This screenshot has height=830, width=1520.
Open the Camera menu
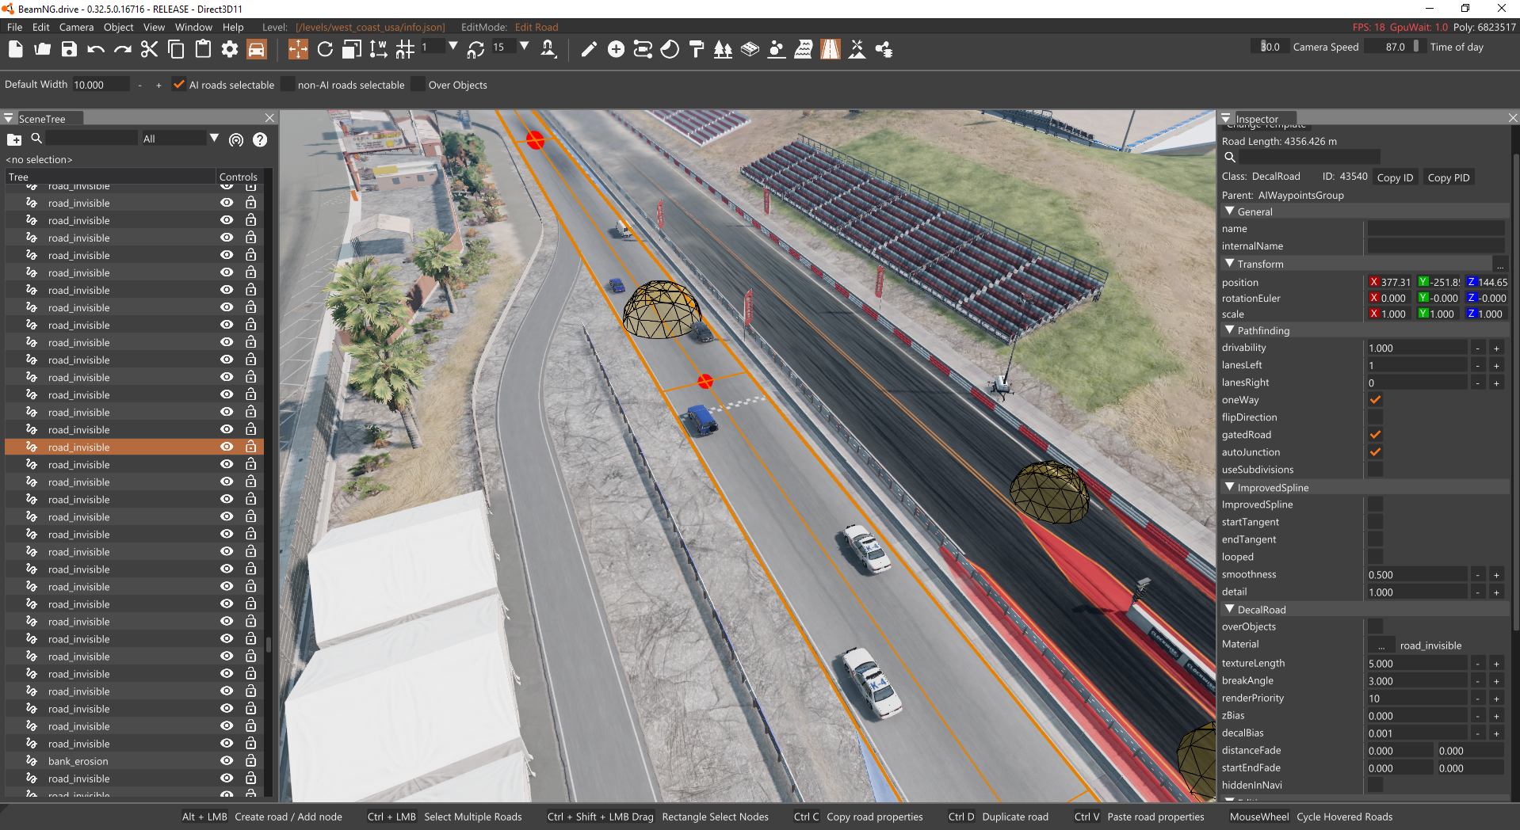[x=76, y=27]
